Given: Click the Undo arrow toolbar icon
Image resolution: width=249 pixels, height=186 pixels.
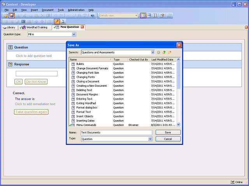Looking at the screenshot, I should pos(55,15).
